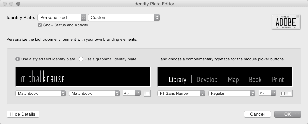Select Use a graphical identity plate
This screenshot has width=308, height=124.
coord(81,59)
